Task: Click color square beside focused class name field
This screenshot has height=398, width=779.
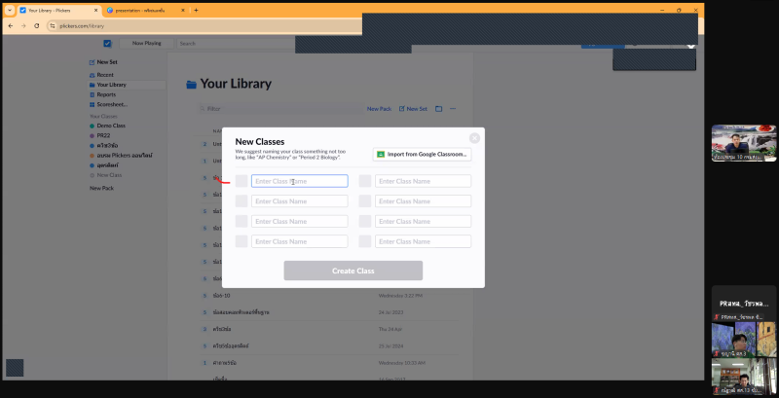Action: [x=241, y=181]
